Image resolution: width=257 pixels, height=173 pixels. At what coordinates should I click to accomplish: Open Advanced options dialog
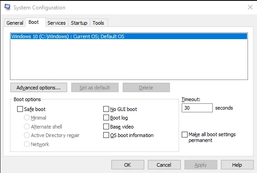click(39, 88)
